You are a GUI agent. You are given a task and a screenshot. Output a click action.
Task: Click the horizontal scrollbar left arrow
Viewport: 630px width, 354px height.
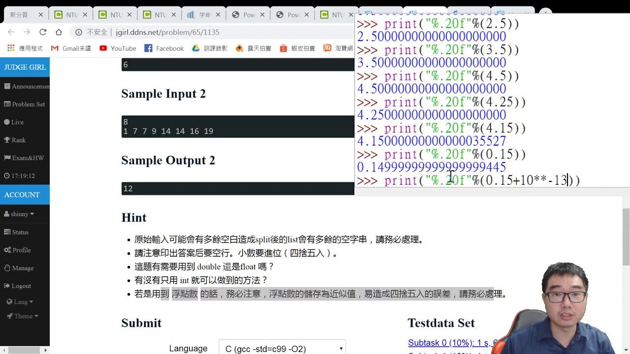tap(3, 350)
